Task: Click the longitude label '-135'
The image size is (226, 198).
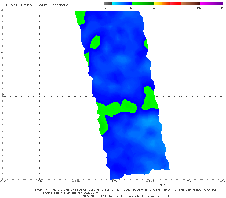Action: [x=113, y=181]
